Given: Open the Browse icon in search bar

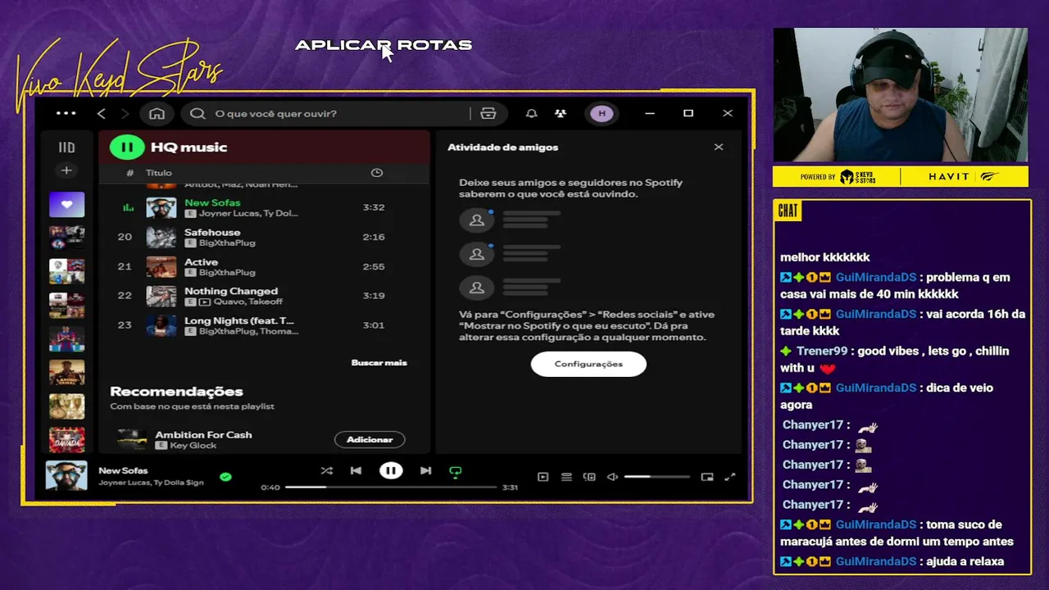Looking at the screenshot, I should coord(488,114).
